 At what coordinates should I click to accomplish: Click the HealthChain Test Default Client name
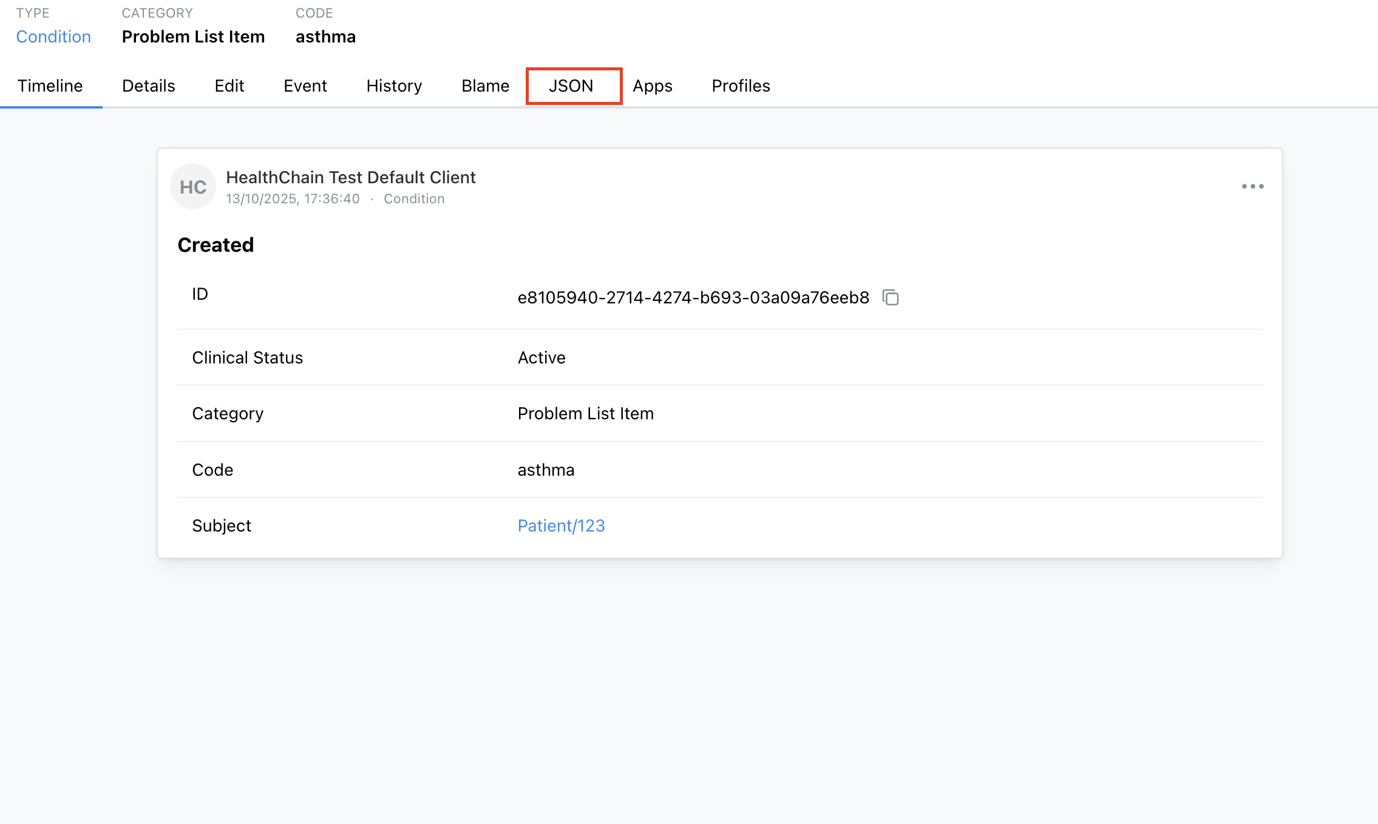351,177
